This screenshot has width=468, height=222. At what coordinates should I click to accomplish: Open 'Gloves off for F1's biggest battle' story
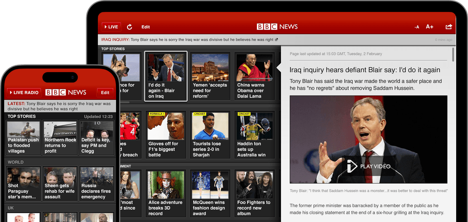166,135
